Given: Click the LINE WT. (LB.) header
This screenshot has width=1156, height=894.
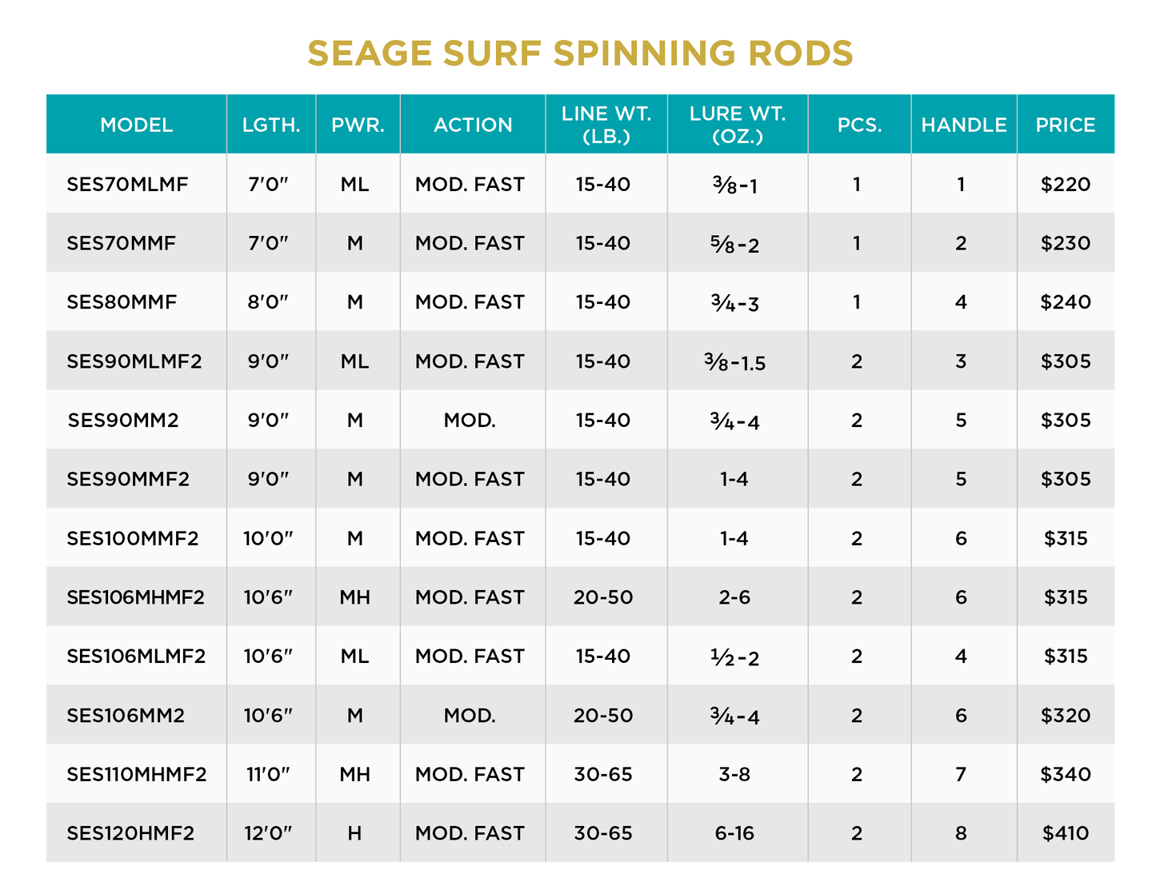Looking at the screenshot, I should pyautogui.click(x=606, y=125).
